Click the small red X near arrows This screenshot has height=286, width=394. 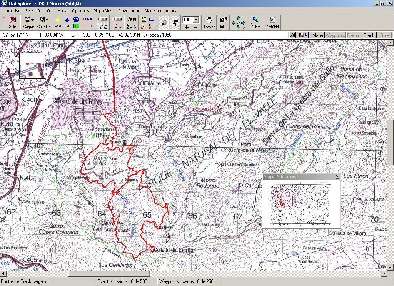244,28
